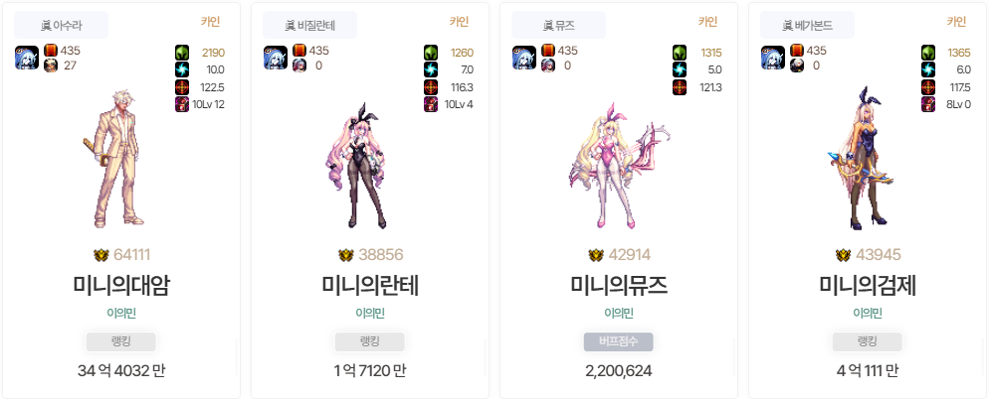Click the red book icon beside 435 in 비질란테 card
Screen dimensions: 989x399
(x=299, y=51)
